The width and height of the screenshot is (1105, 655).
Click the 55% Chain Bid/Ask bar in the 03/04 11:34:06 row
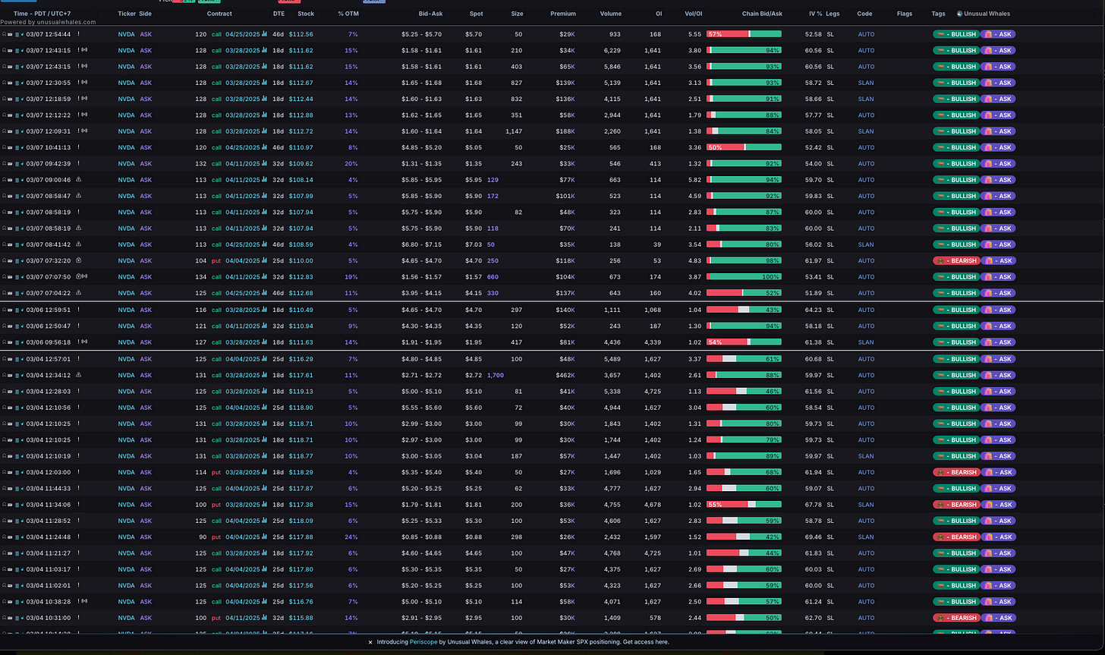pos(744,505)
